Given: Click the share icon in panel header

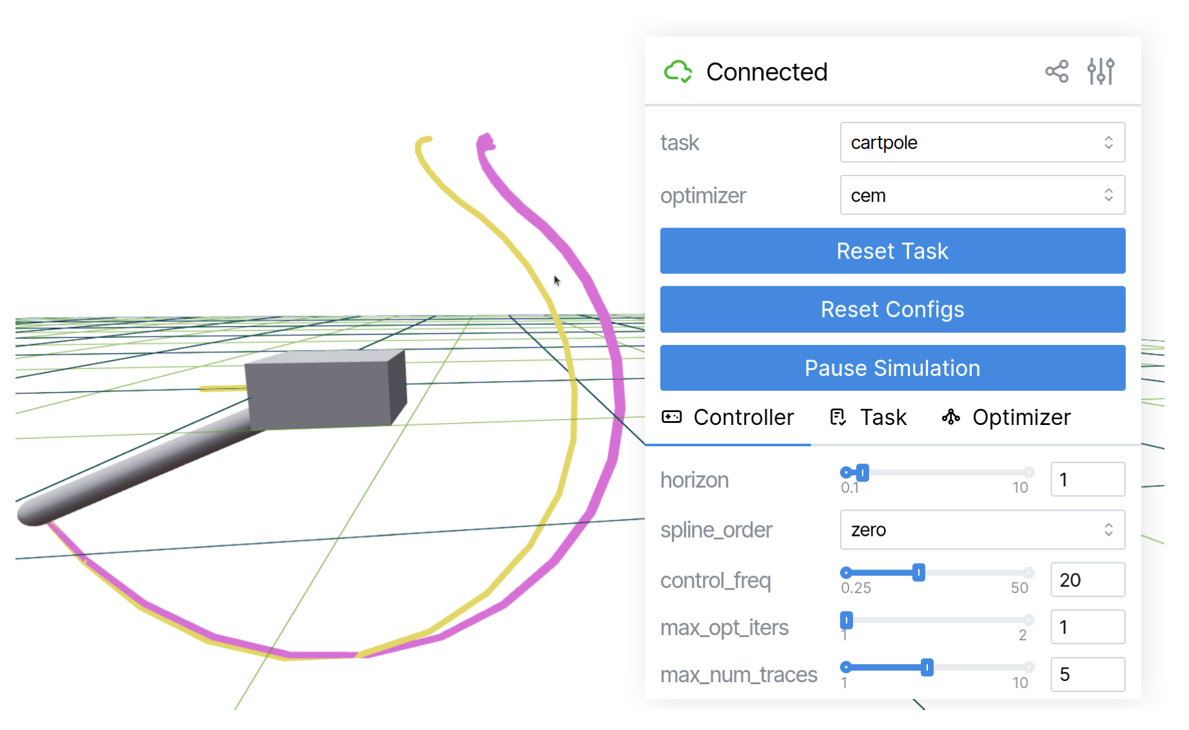Looking at the screenshot, I should pos(1056,72).
